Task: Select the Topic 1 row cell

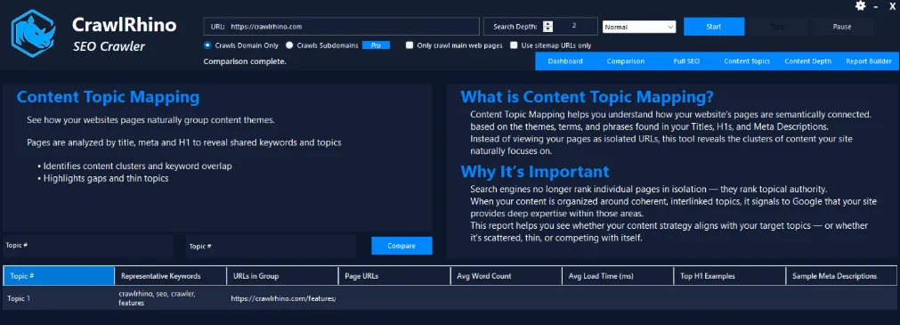Action: click(59, 298)
